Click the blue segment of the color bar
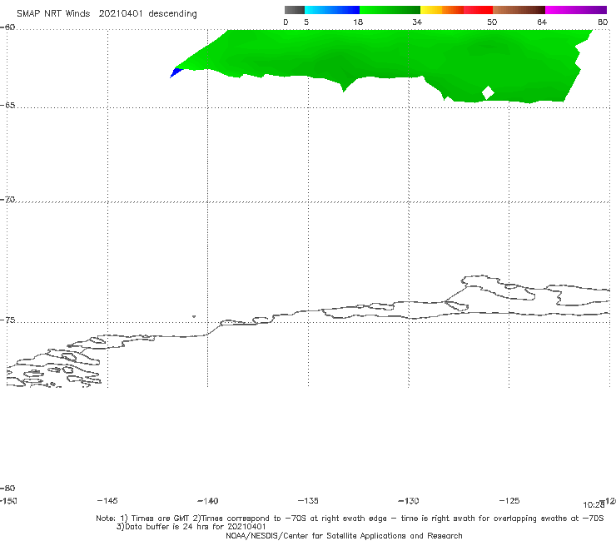The height and width of the screenshot is (541, 616). click(332, 10)
